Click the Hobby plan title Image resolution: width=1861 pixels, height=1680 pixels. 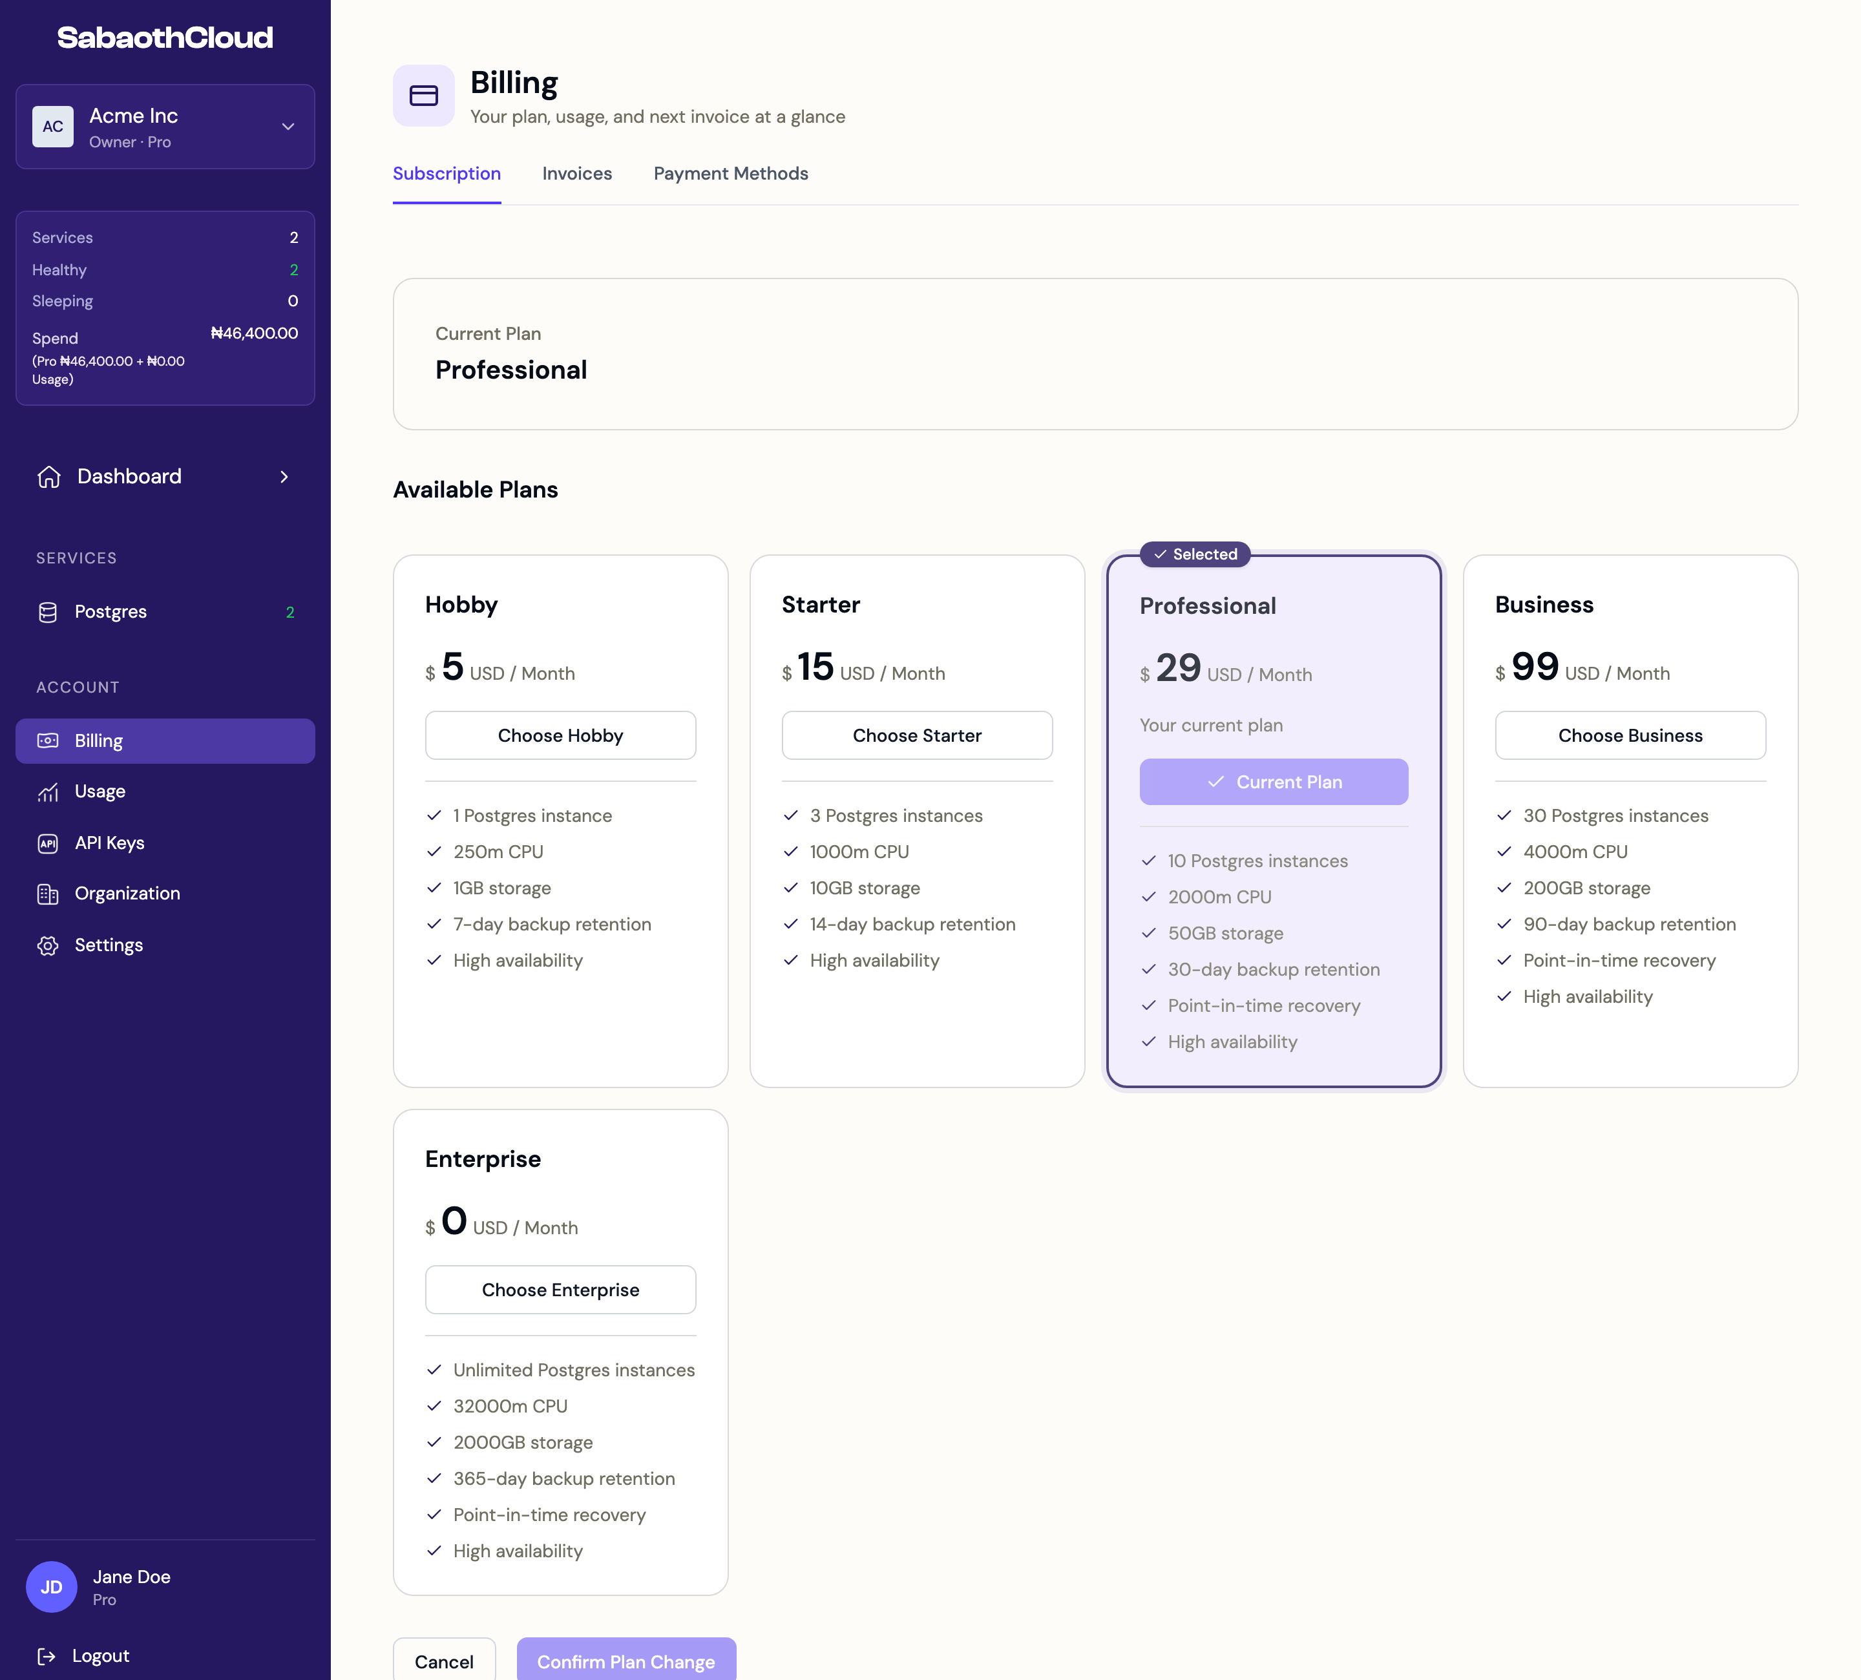pos(461,605)
